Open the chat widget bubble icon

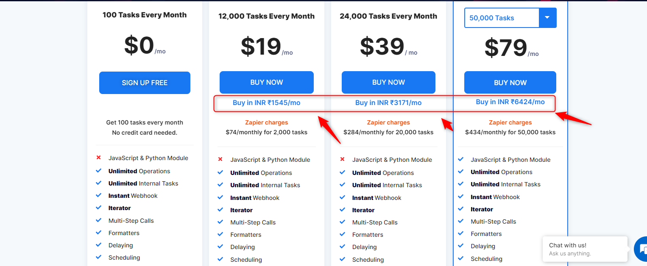tap(641, 249)
